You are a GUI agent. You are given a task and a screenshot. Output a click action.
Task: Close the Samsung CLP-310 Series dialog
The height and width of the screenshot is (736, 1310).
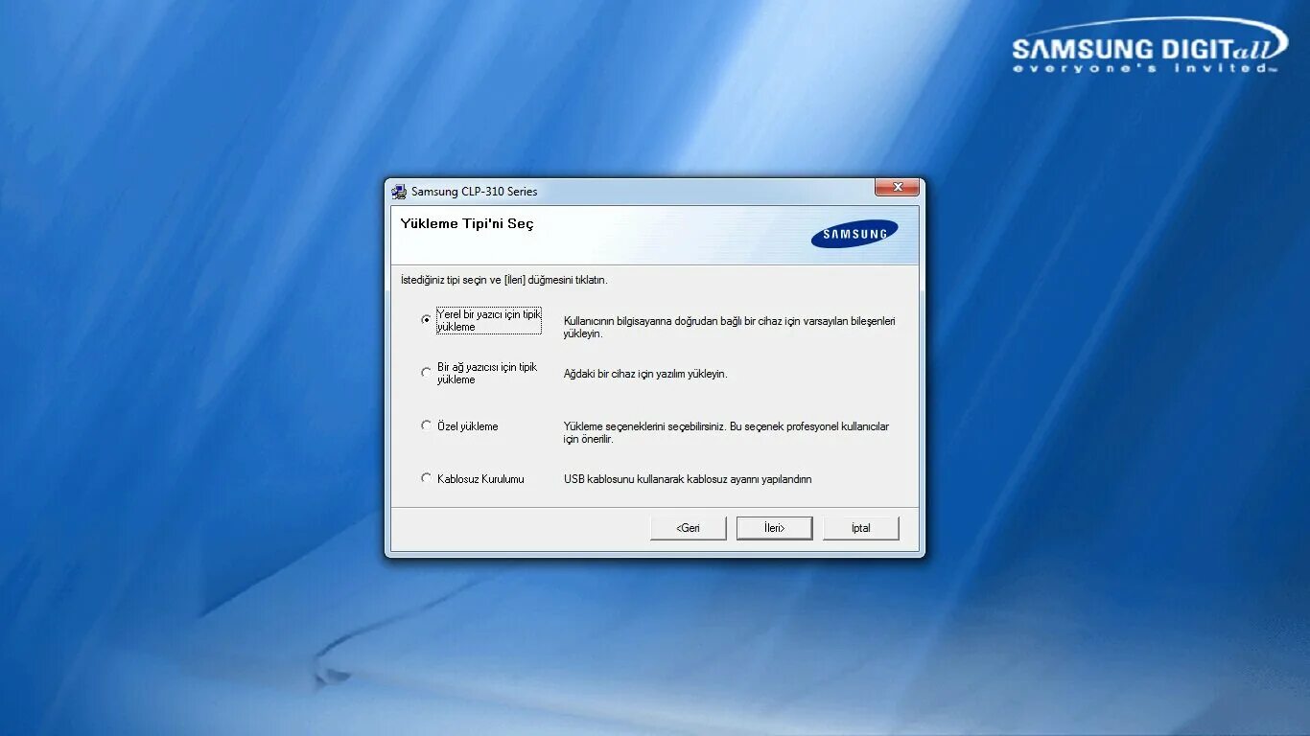click(x=897, y=187)
